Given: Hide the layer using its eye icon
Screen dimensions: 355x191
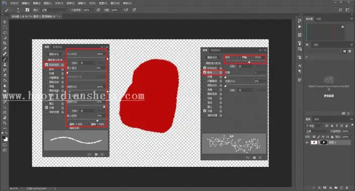Looking at the screenshot, I should click(x=307, y=142).
